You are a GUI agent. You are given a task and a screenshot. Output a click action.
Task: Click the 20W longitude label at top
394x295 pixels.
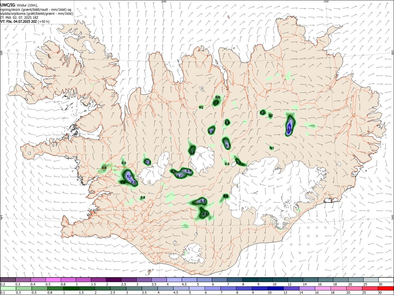[x=164, y=2]
